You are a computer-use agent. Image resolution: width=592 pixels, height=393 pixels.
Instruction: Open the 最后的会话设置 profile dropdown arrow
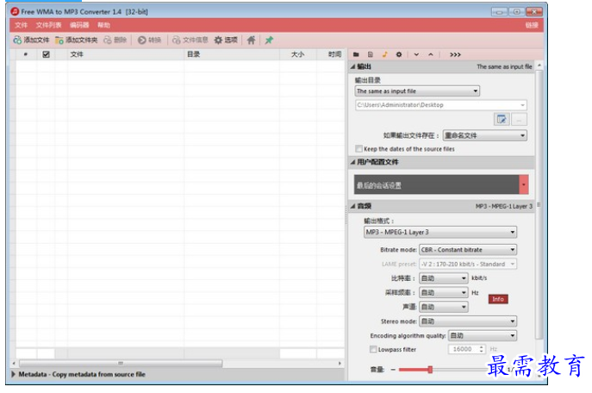[524, 184]
